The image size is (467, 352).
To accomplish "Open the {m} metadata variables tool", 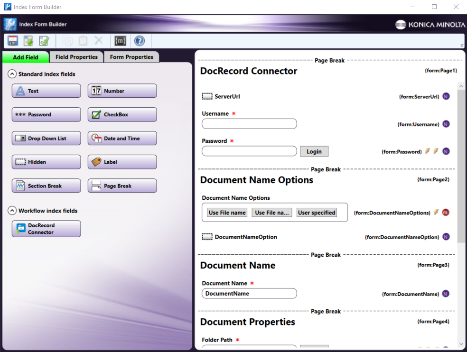I will pyautogui.click(x=121, y=41).
